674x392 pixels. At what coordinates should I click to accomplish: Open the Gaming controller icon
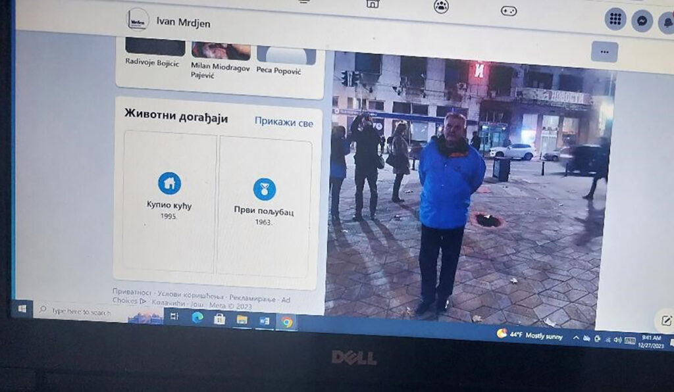click(509, 11)
